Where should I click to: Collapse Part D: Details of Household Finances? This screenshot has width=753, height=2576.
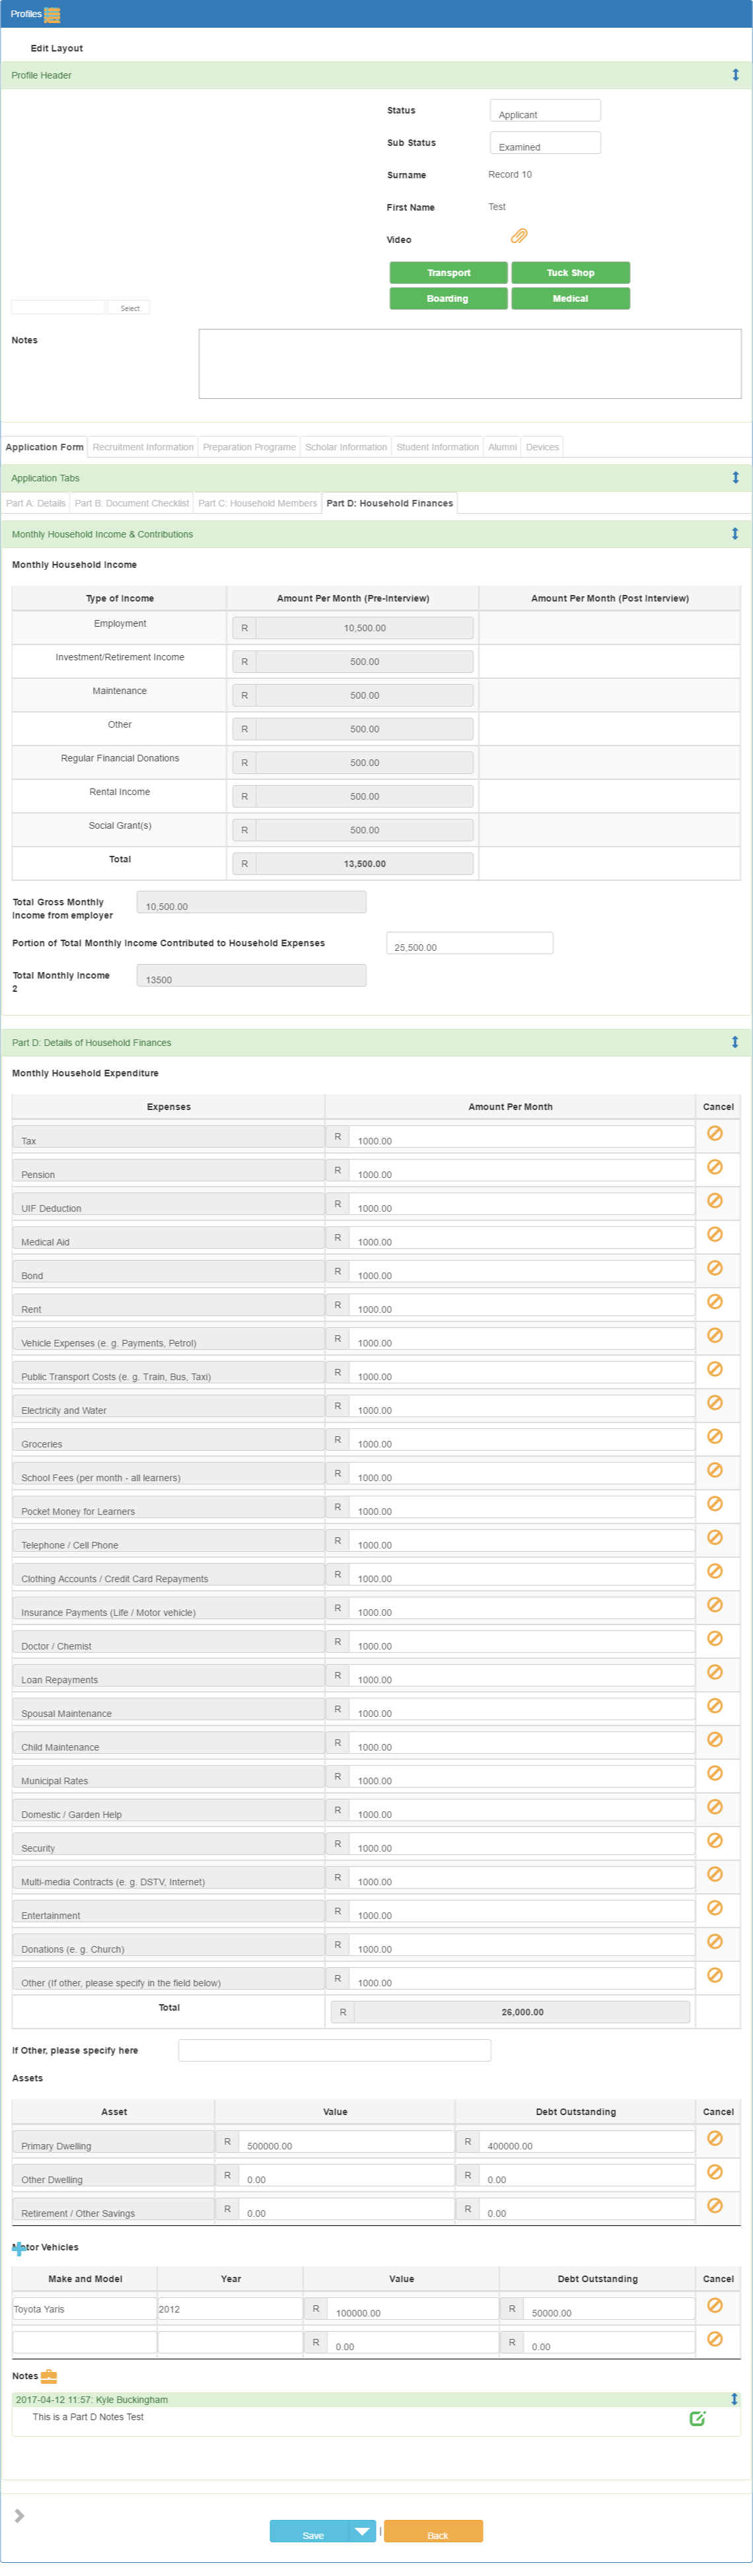click(x=735, y=1042)
